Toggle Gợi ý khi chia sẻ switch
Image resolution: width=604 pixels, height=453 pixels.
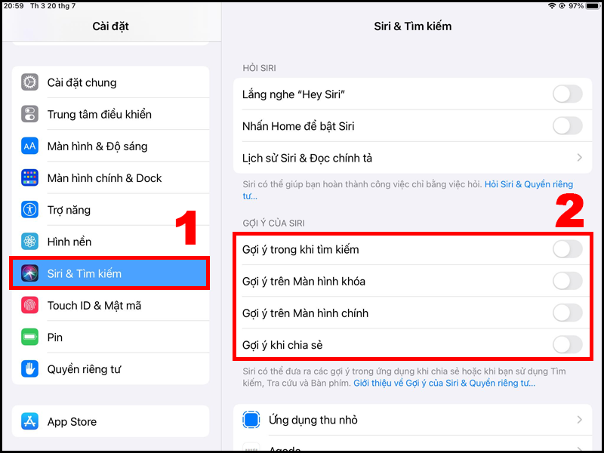click(568, 344)
